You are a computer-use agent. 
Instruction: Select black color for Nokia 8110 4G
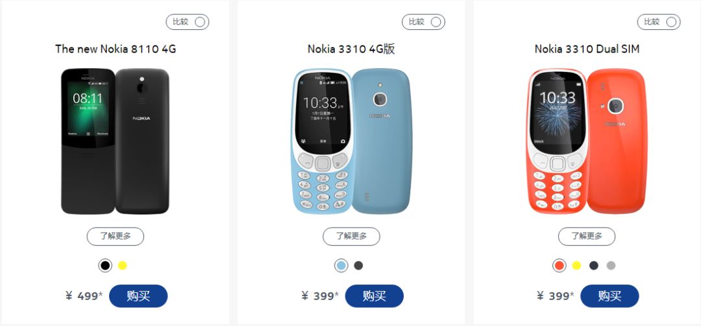coord(105,266)
